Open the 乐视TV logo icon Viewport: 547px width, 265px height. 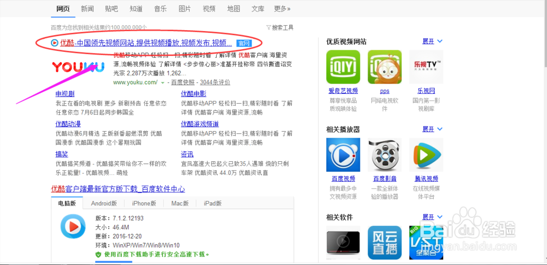tap(426, 67)
